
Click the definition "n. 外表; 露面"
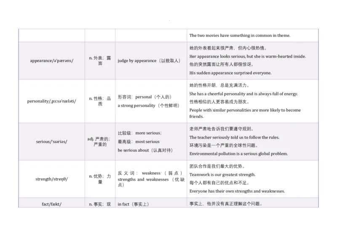(100, 61)
